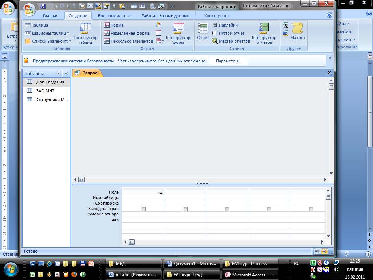
Task: Click the PivotChart icon in Формы group
Action: (158, 25)
